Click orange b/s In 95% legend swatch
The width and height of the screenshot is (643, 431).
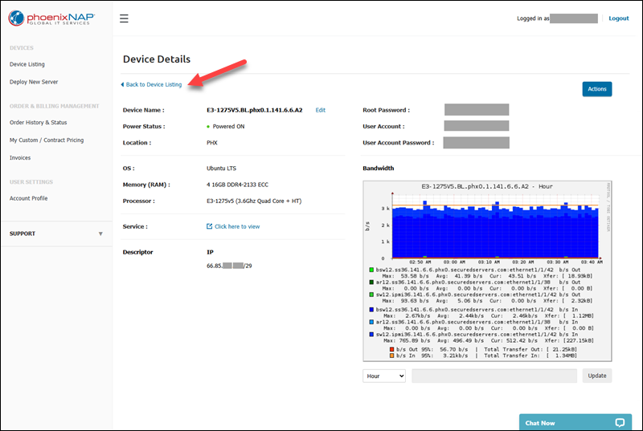tap(391, 356)
